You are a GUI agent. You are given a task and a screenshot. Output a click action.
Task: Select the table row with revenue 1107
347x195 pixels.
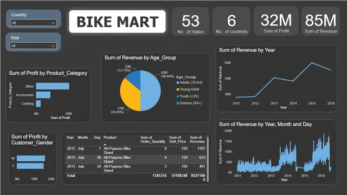tap(136, 151)
